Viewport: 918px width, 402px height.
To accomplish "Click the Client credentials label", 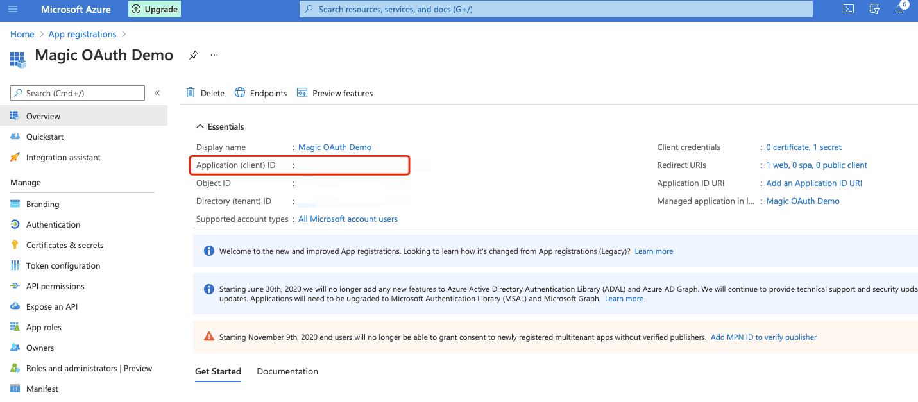I will [x=689, y=147].
